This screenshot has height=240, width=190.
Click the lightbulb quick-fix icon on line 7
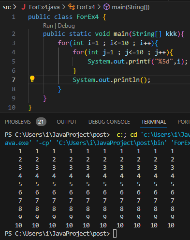[32, 79]
